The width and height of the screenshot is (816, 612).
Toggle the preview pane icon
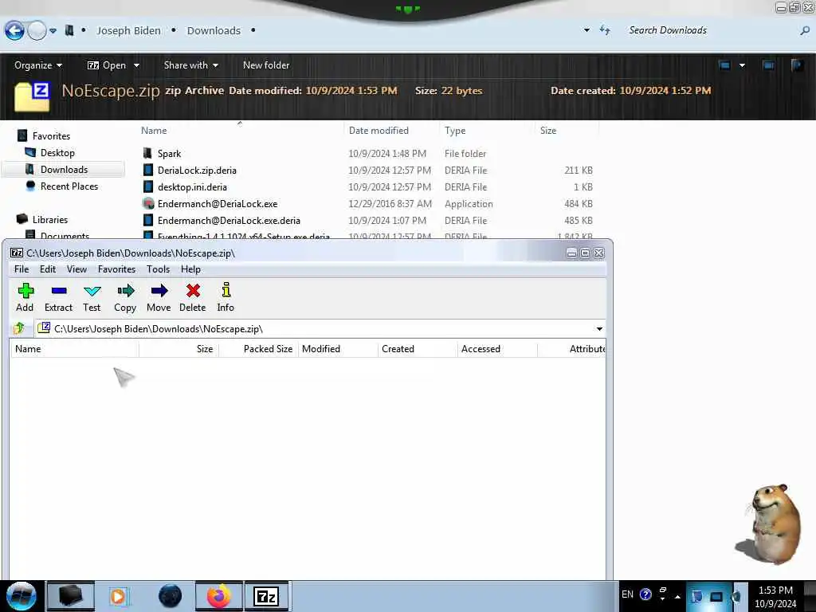(768, 65)
